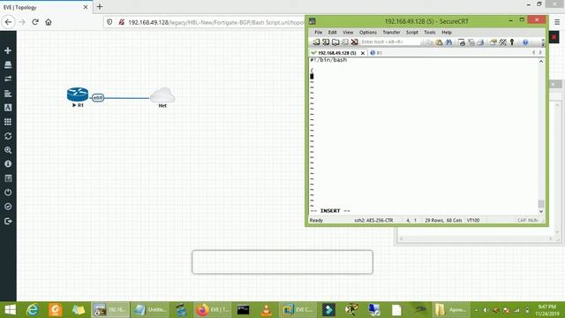The height and width of the screenshot is (318, 565).
Task: Click the Enter host input field
Action: click(x=390, y=42)
